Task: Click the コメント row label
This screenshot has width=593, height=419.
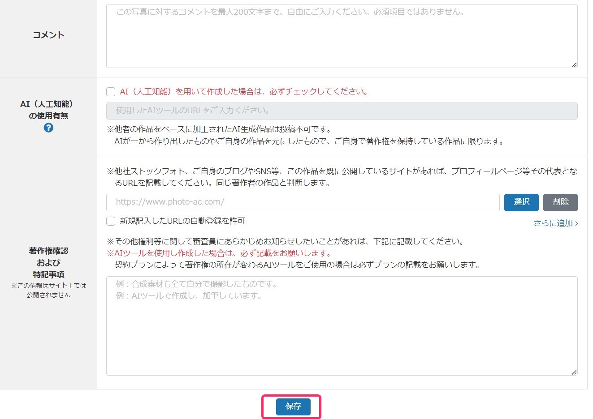Action: [48, 35]
